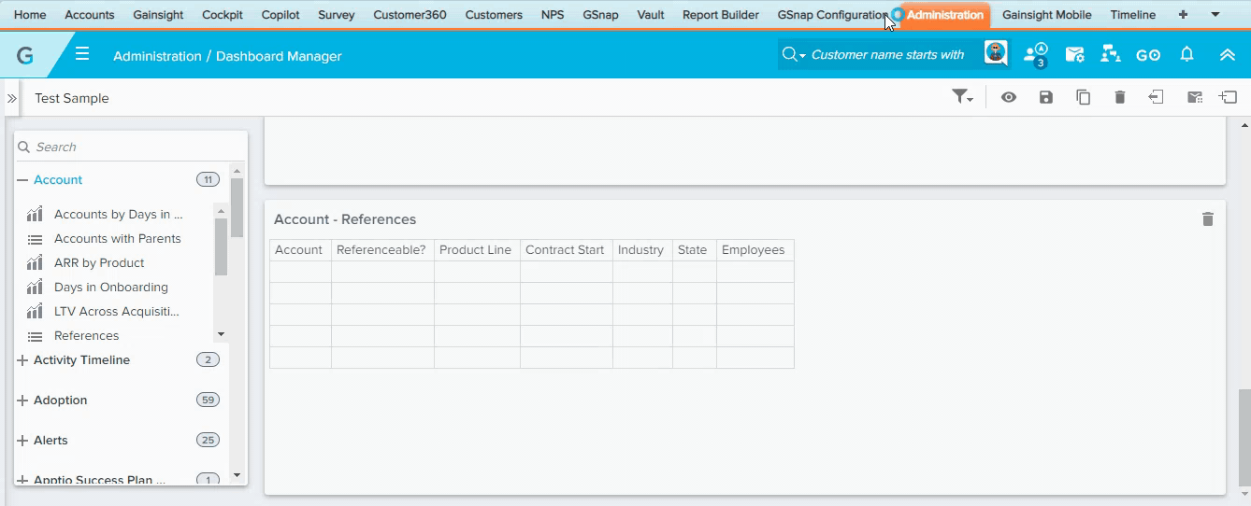Click the GO icon in header

pos(1148,55)
